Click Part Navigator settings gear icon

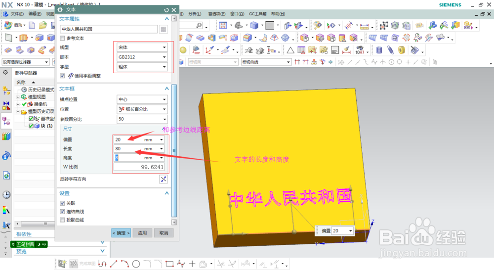(x=5, y=73)
